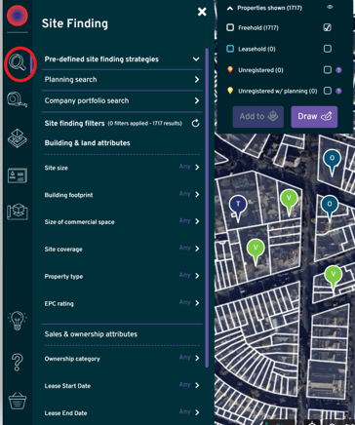Click the help icon beside Unregistered w/ planning

338,91
